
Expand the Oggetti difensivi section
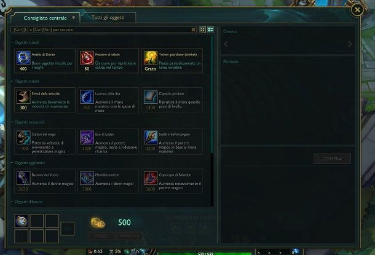click(x=26, y=202)
